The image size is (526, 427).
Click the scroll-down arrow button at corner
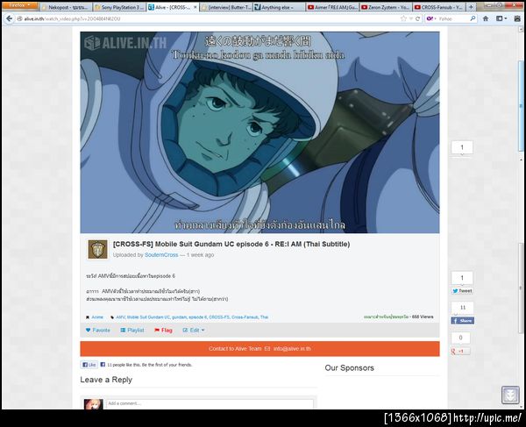[x=510, y=395]
